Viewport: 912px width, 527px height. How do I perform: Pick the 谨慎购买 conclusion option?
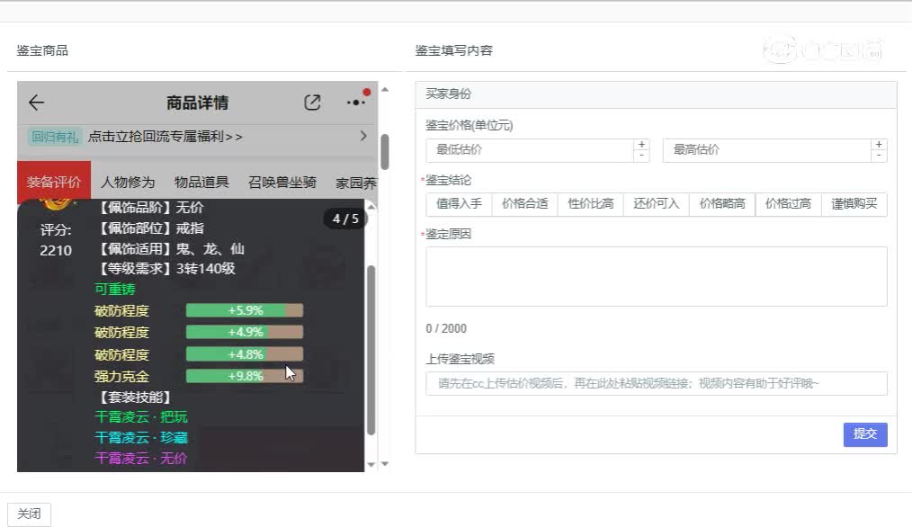point(854,204)
